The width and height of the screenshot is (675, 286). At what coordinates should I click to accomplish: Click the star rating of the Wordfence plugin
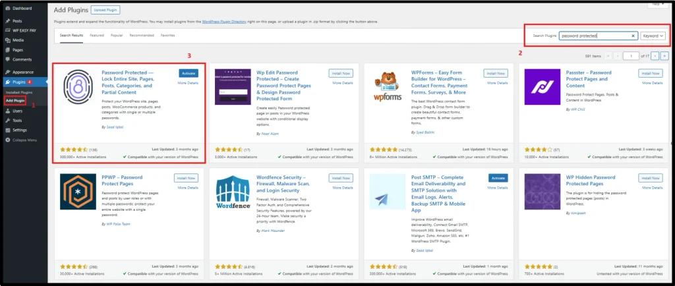coord(229,267)
